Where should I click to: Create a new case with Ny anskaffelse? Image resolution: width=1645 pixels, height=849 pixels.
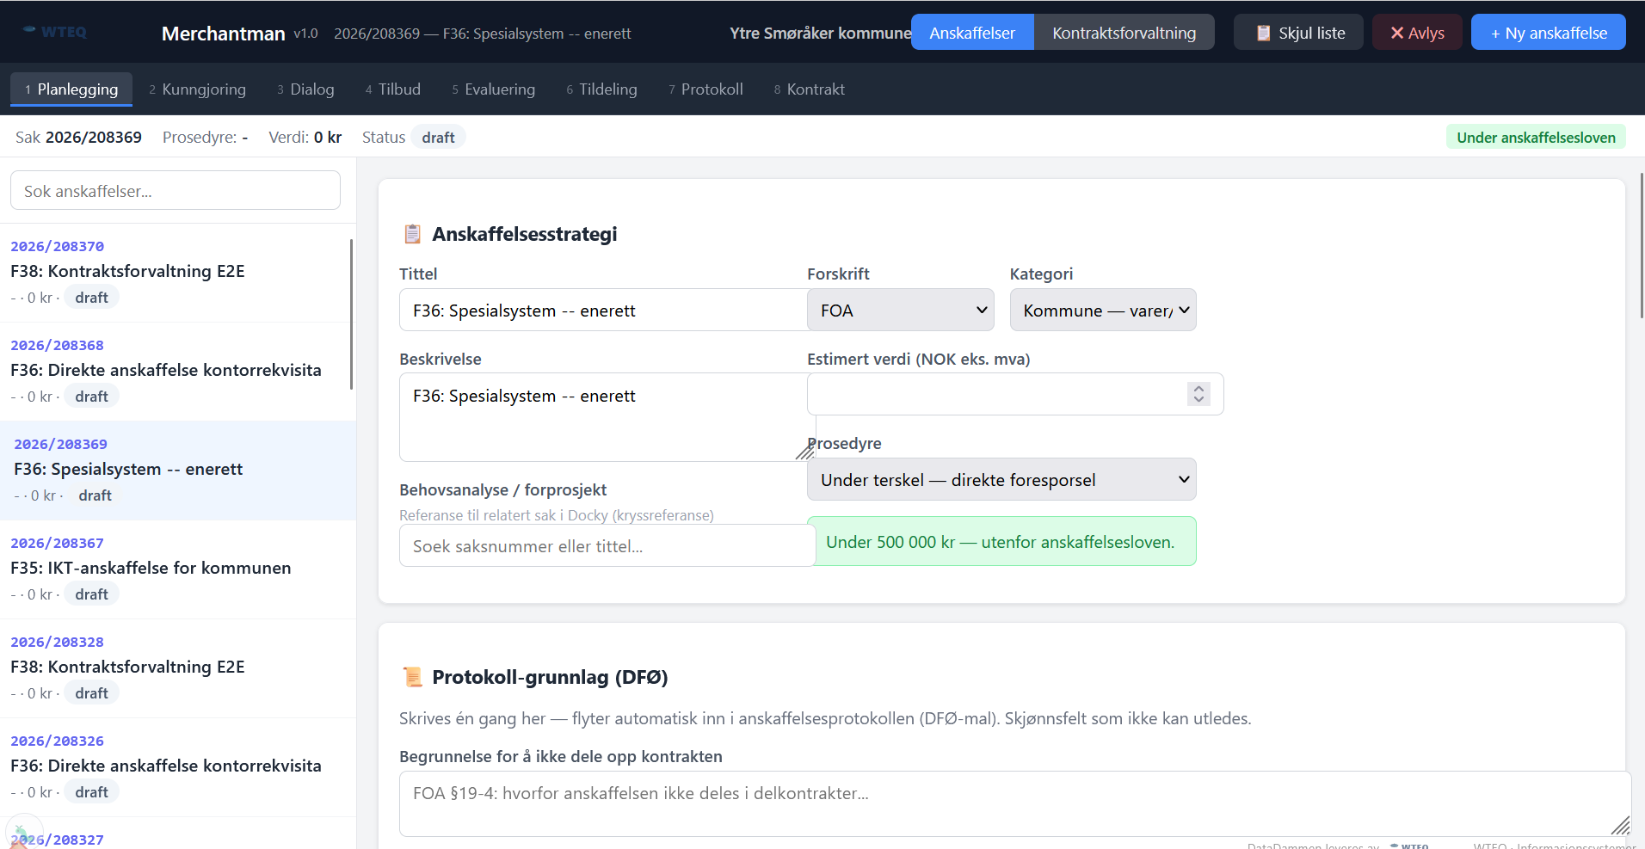1548,33
